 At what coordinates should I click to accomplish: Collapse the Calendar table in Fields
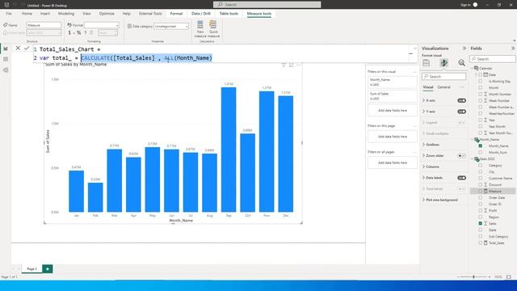(x=472, y=68)
